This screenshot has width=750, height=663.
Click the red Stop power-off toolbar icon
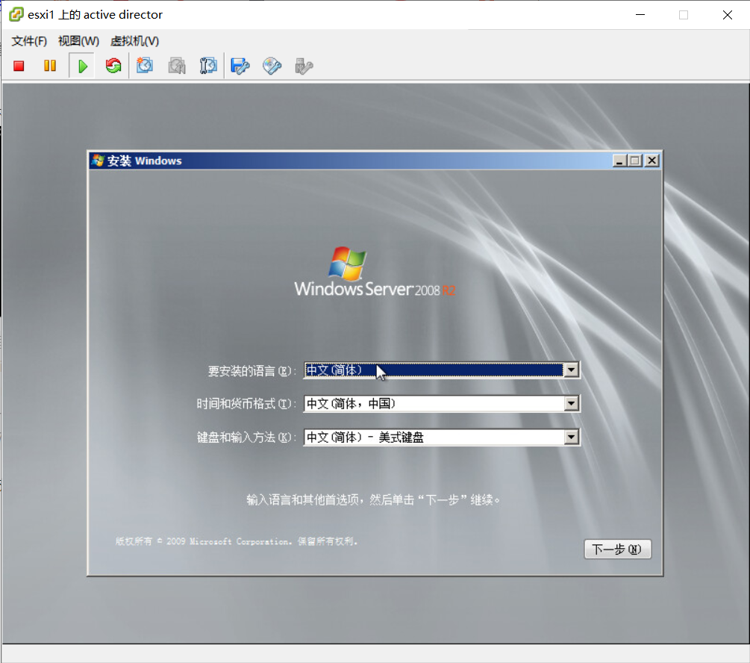(x=19, y=66)
